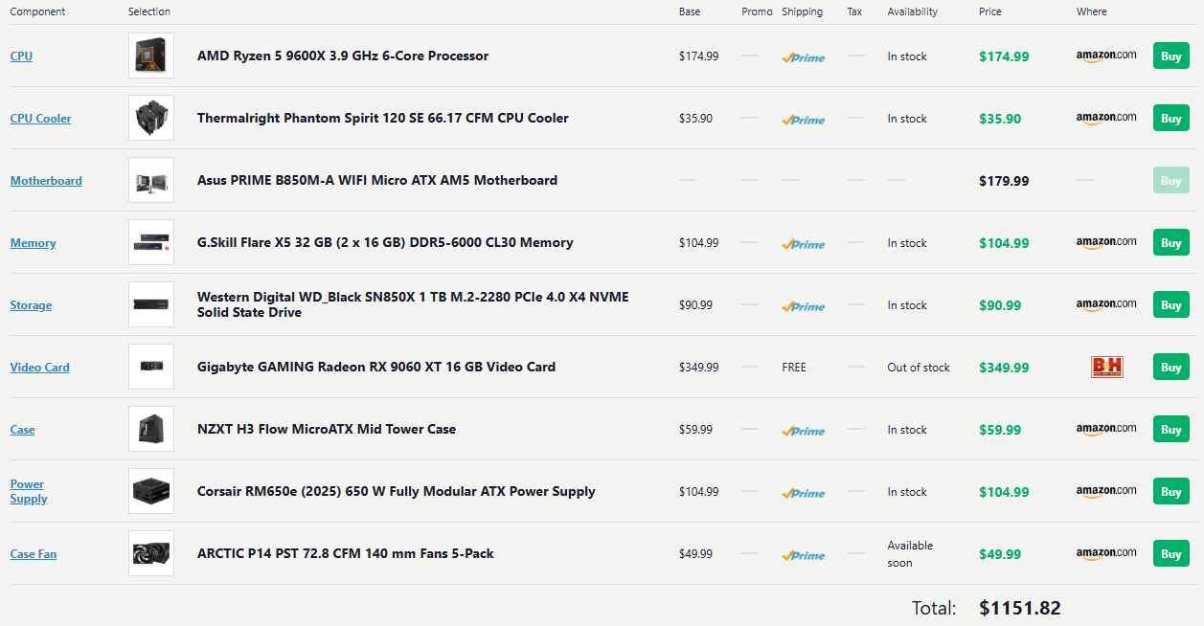This screenshot has width=1204, height=626.
Task: Click amazon.com logo in the Memory row
Action: coord(1106,242)
